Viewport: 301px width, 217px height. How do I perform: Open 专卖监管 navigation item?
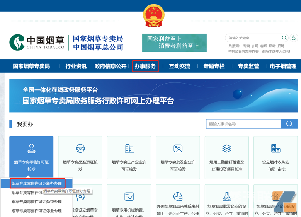(249, 66)
